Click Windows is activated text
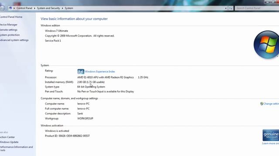The width and height of the screenshot is (279, 156). (57, 131)
